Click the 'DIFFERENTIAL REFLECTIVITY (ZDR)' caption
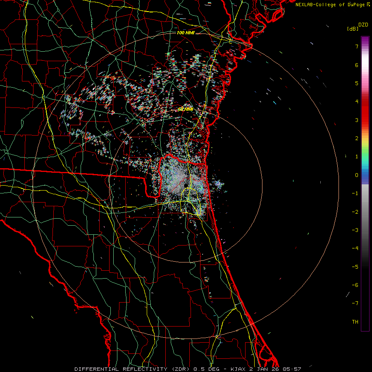 133,369
